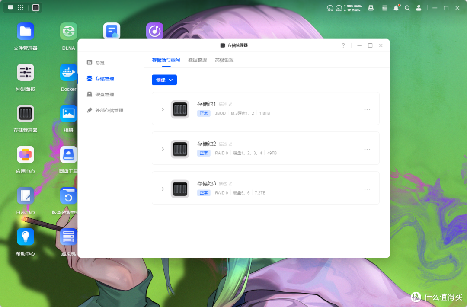Switch to the 高级设置 tab

click(224, 60)
